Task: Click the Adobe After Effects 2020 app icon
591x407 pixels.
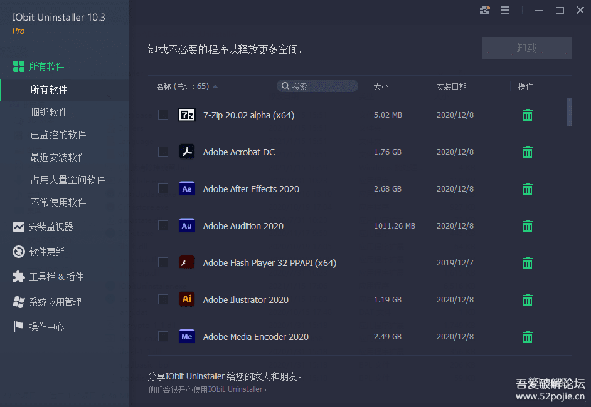Action: point(187,189)
